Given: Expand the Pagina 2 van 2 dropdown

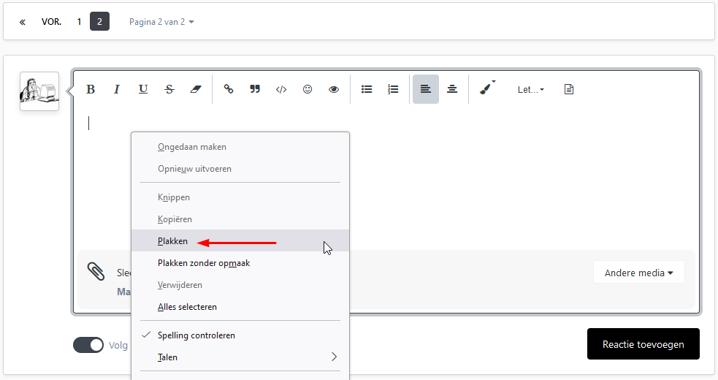Looking at the screenshot, I should coord(161,22).
